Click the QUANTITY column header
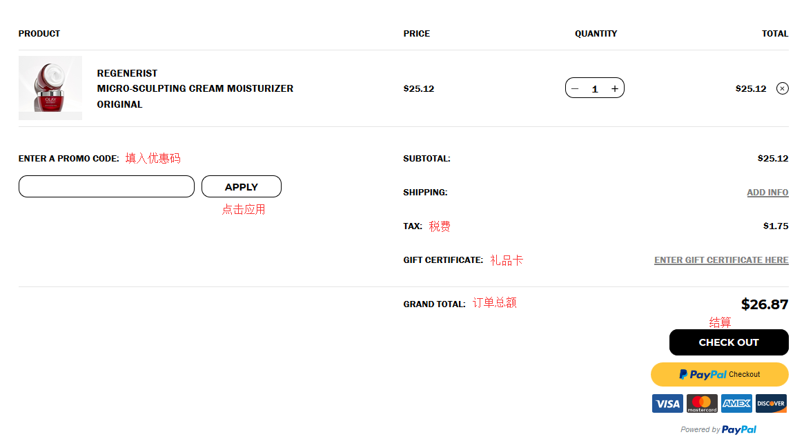The width and height of the screenshot is (804, 439). [x=596, y=34]
